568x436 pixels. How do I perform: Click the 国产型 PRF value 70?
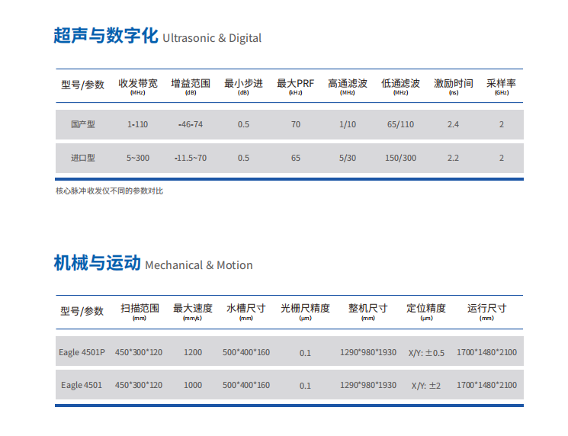pyautogui.click(x=296, y=124)
